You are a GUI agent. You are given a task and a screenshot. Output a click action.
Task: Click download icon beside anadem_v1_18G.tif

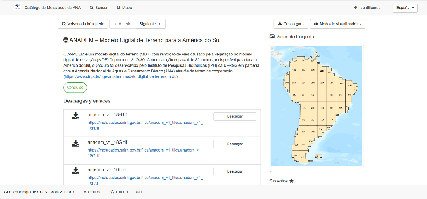point(76,144)
